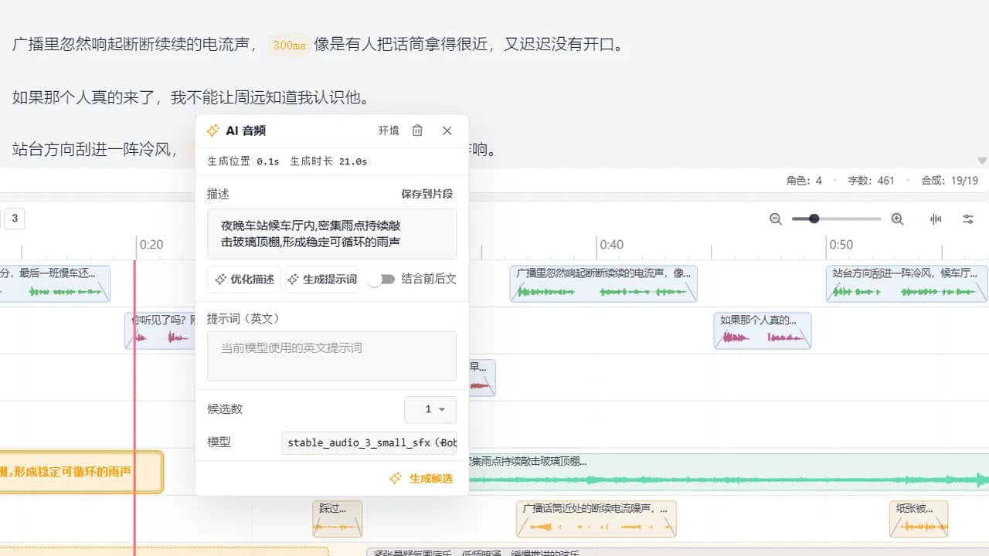The width and height of the screenshot is (989, 556).
Task: Click the description text box
Action: pos(331,234)
